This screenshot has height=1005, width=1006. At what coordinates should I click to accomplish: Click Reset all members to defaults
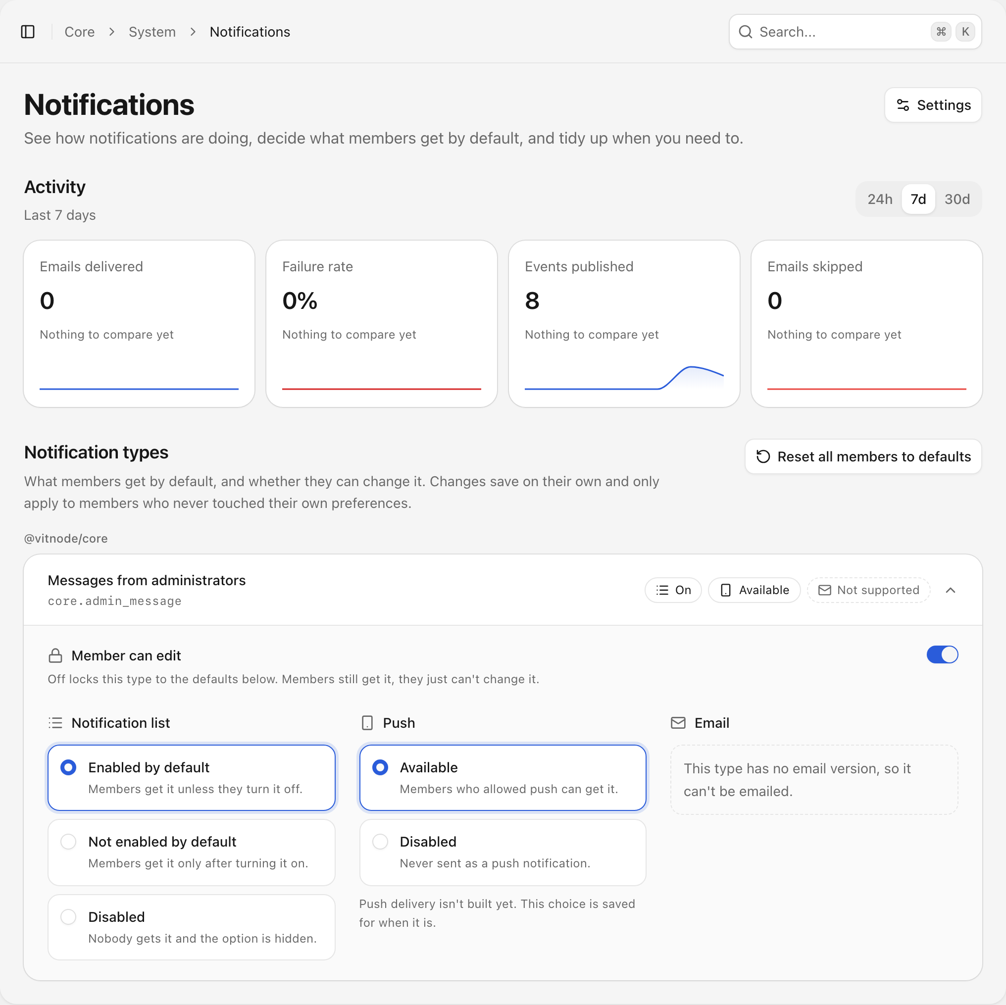[x=863, y=456]
